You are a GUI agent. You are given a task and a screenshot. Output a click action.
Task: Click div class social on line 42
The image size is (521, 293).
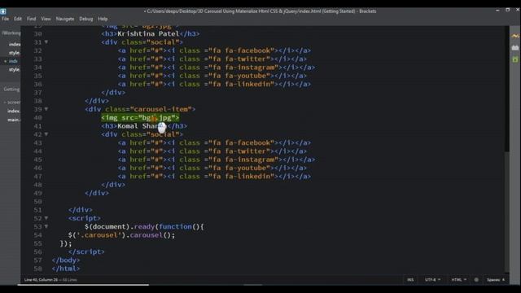click(x=142, y=134)
